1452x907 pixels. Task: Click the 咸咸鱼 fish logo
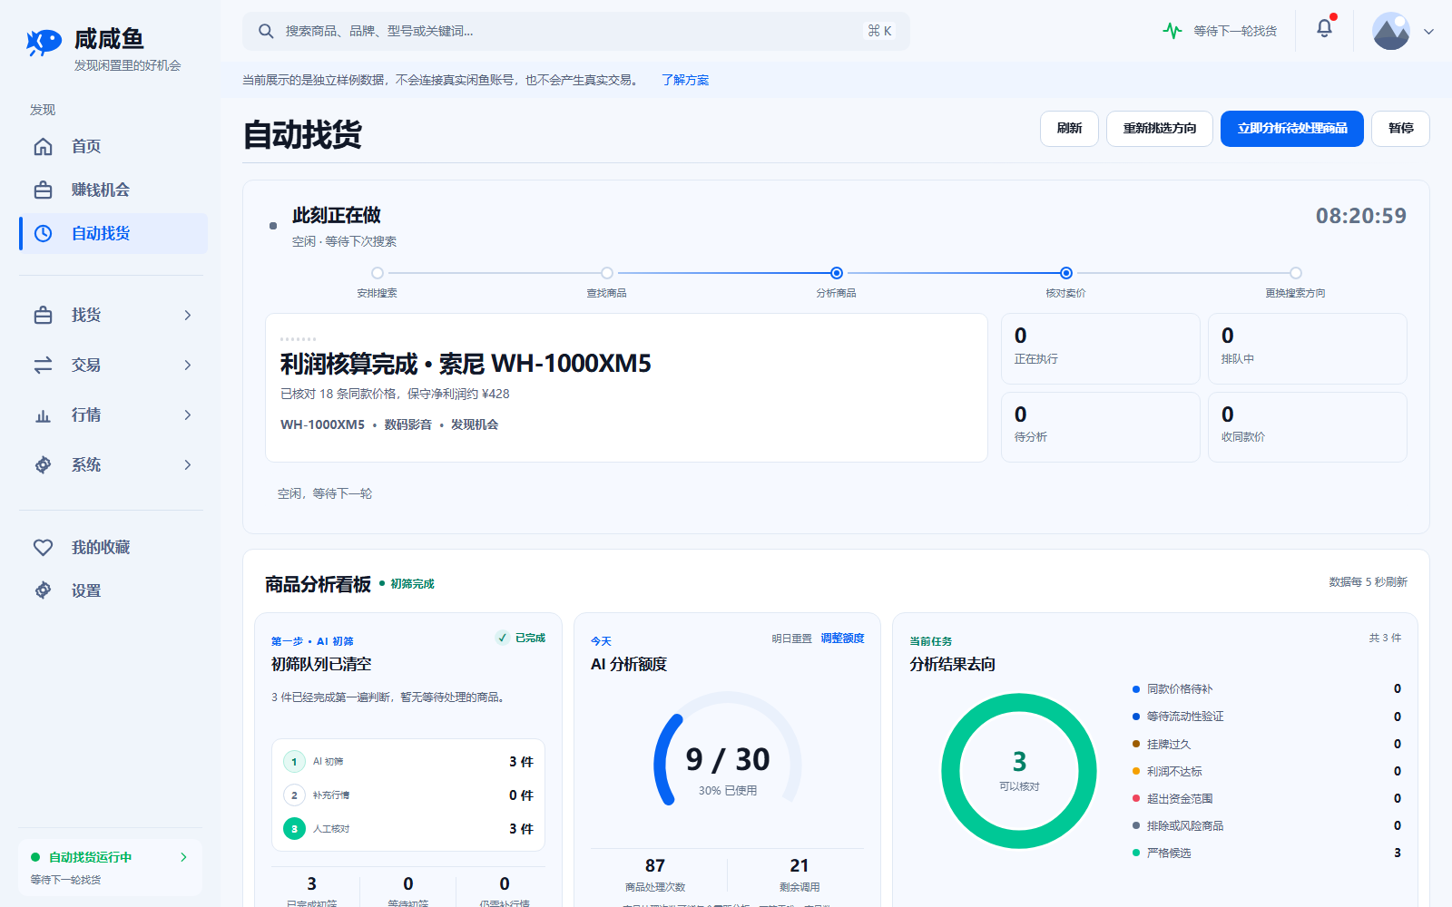pyautogui.click(x=44, y=42)
